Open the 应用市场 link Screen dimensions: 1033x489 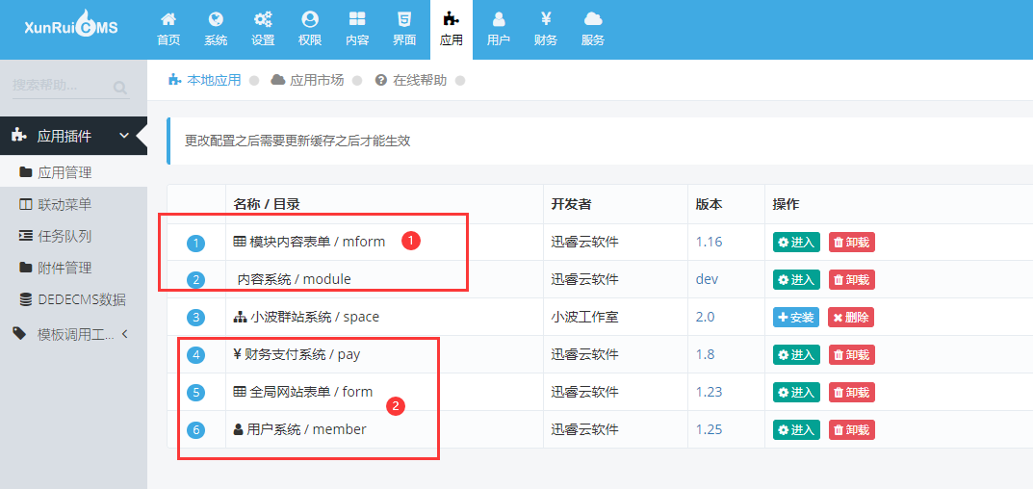click(308, 81)
